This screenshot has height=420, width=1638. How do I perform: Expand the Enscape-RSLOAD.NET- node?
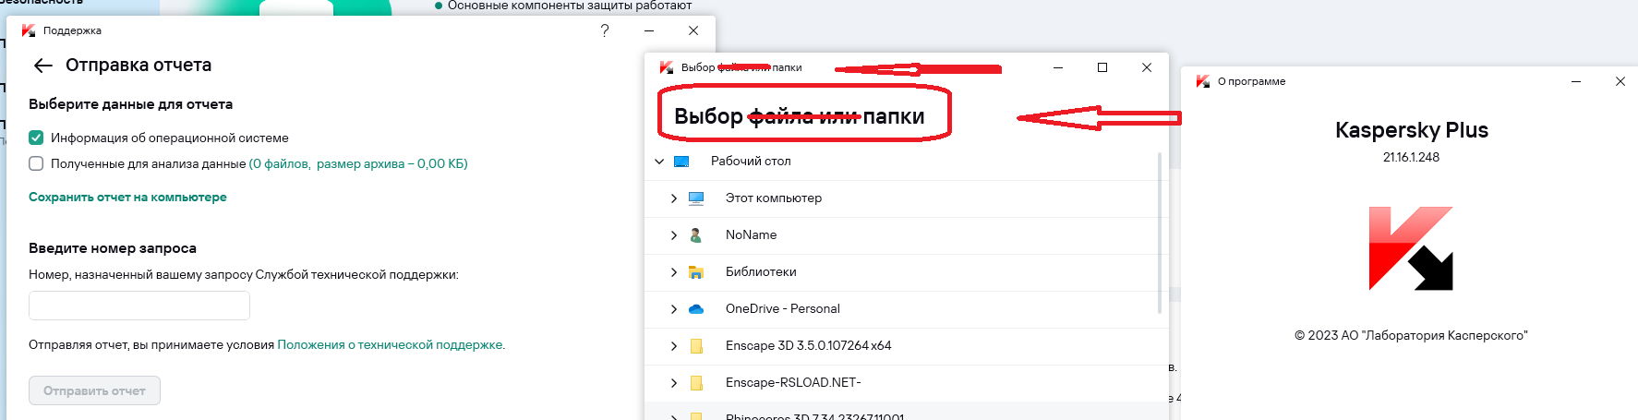674,383
